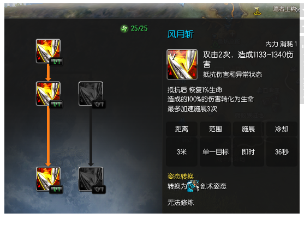The width and height of the screenshot is (304, 225).
Task: Click the 0/1 counter on bottom-right node
Action: pyautogui.click(x=99, y=190)
